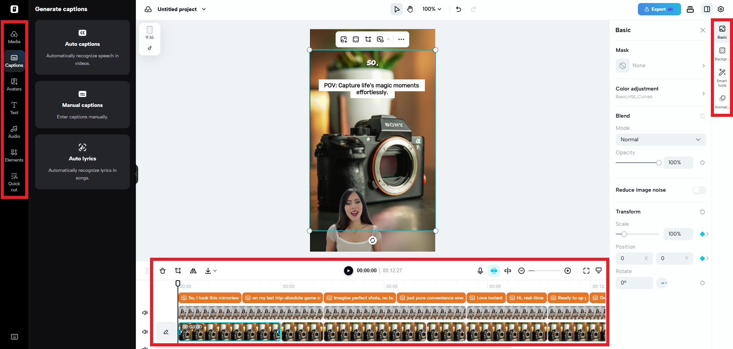Toggle the Opacity keyframe diamond
This screenshot has width=733, height=349.
tap(702, 163)
